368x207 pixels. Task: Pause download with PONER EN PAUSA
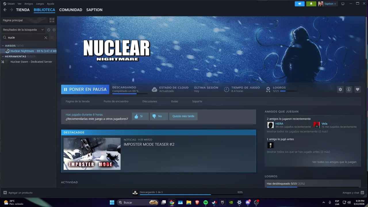tap(85, 89)
